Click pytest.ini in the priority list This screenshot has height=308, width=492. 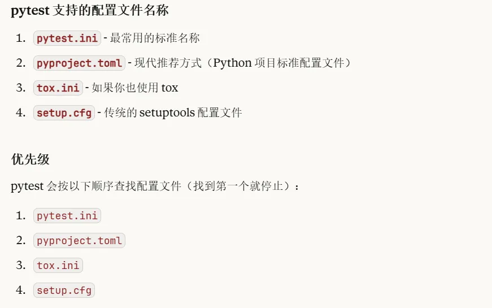pyautogui.click(x=67, y=216)
